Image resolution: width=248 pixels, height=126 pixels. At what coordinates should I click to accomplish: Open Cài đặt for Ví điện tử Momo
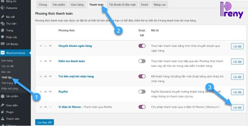tap(237, 107)
